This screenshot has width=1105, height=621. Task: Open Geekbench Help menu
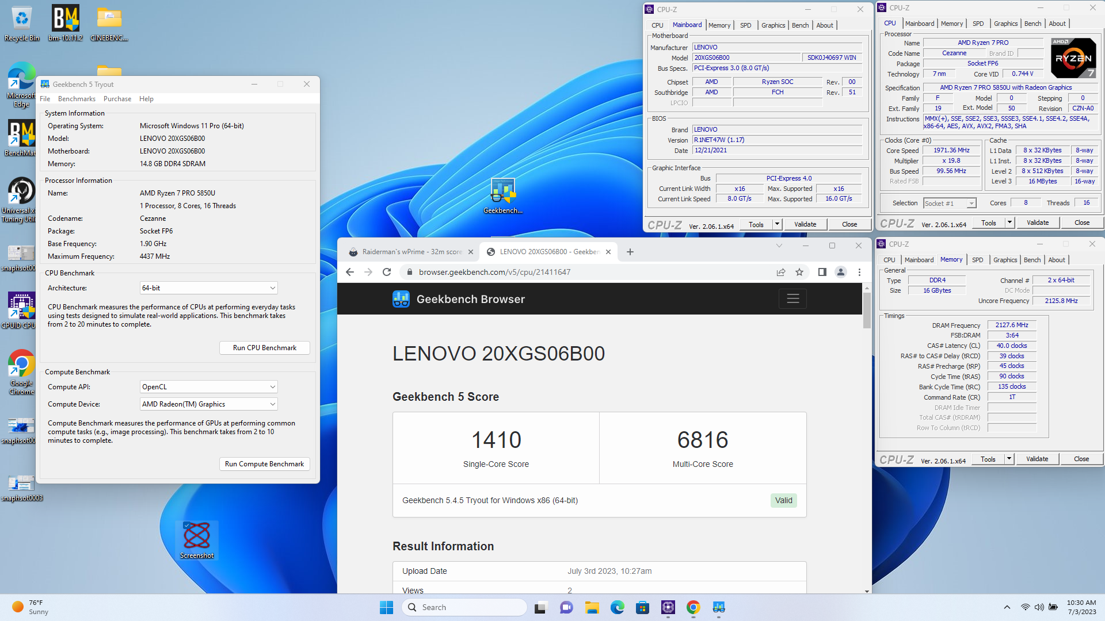tap(146, 99)
